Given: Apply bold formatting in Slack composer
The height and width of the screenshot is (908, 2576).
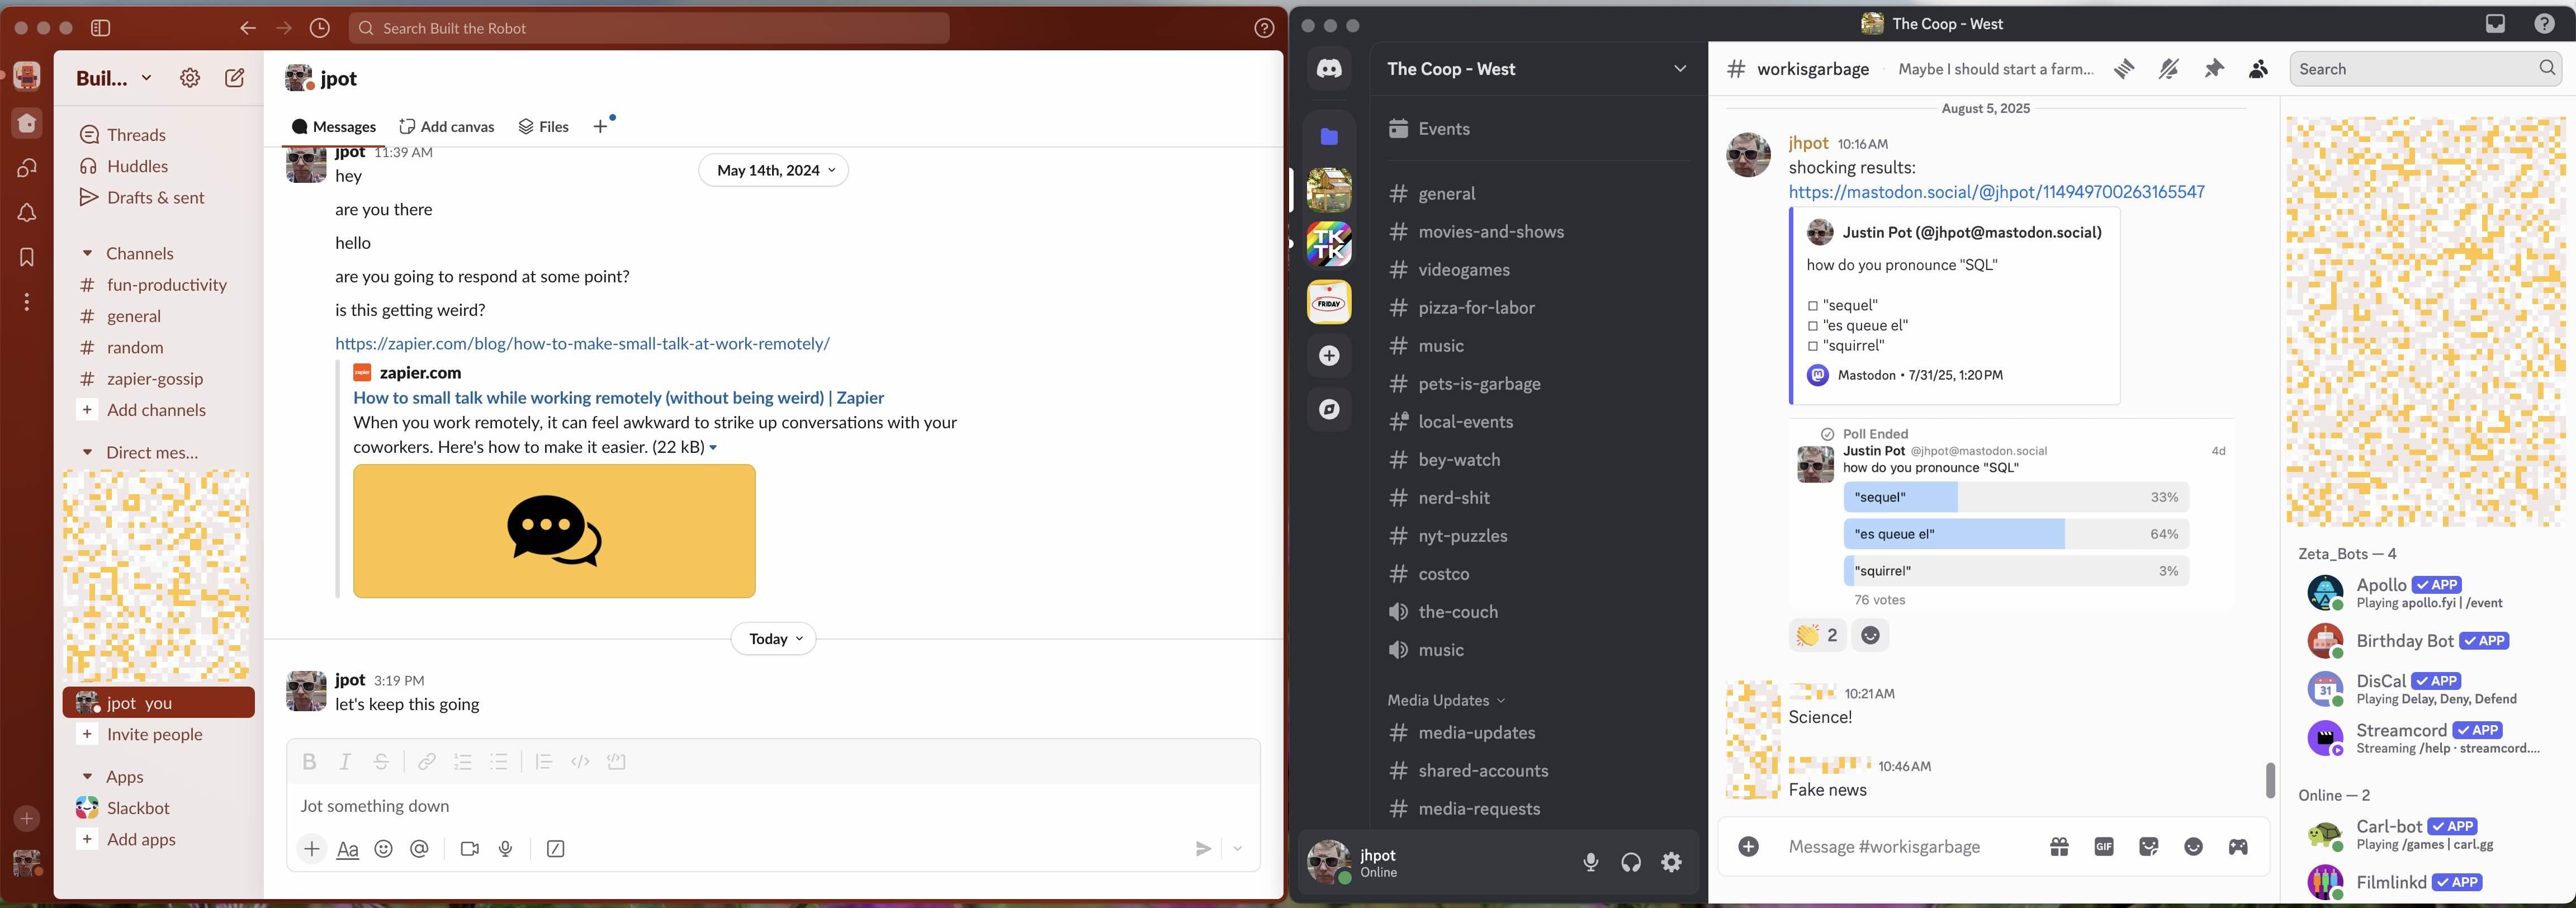Looking at the screenshot, I should point(309,762).
